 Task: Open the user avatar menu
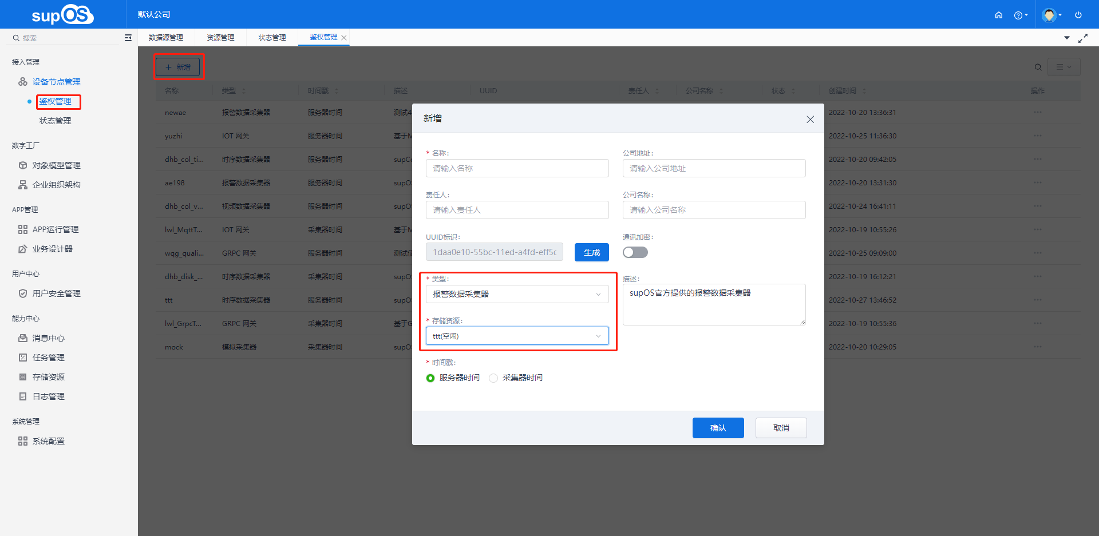click(1051, 15)
